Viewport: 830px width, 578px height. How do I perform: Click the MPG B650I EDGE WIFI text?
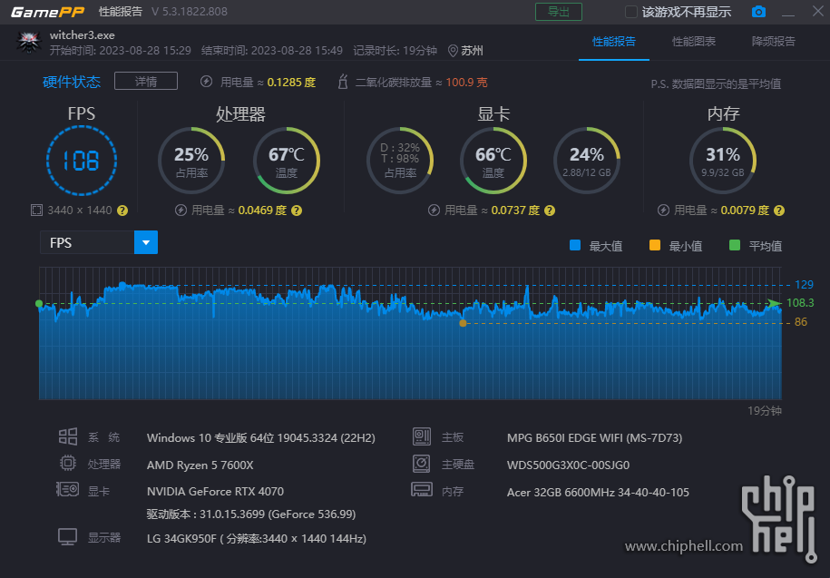(594, 438)
